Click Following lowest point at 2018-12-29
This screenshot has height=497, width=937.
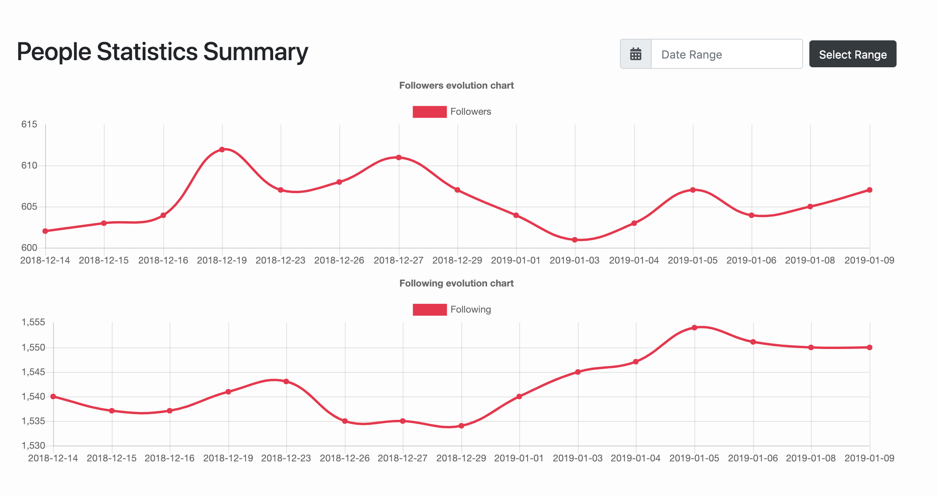[x=461, y=426]
